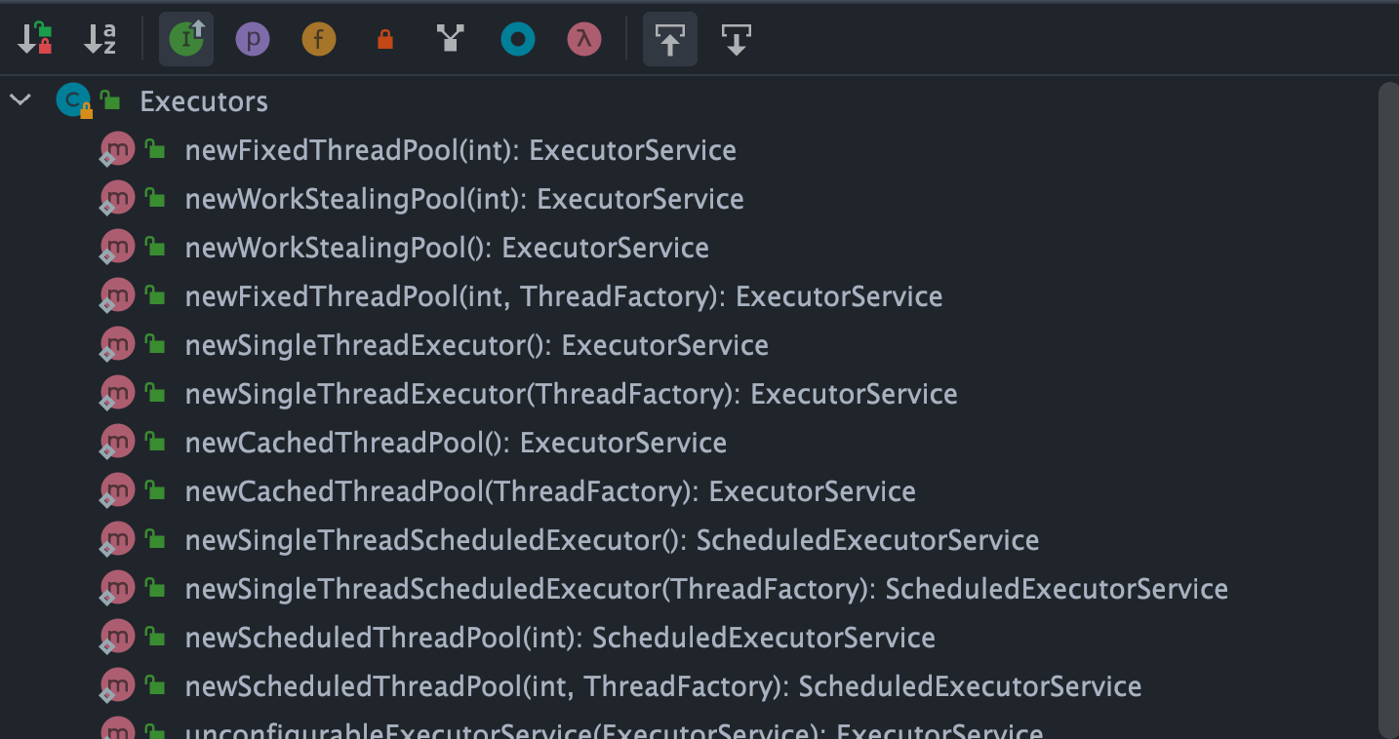This screenshot has height=739, width=1399.
Task: Toggle the Show Anonymous Classes icon
Action: click(450, 39)
